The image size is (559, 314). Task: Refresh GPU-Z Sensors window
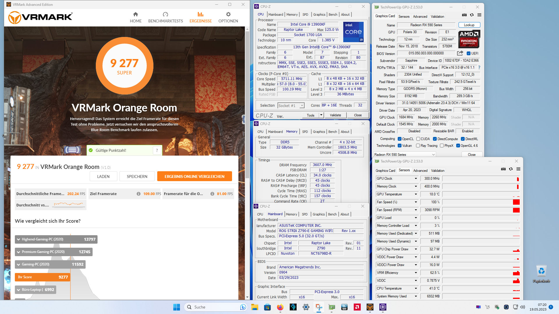[x=511, y=169]
